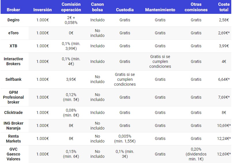
Task: Select the Degiro broker name
Action: point(13,20)
